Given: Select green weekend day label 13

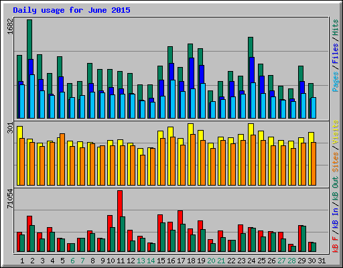Looking at the screenshot, I should [141, 261].
